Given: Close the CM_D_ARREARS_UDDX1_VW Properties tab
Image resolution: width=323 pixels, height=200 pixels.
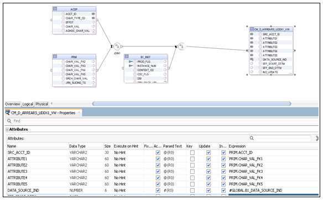Looking at the screenshot, I should pyautogui.click(x=79, y=112).
